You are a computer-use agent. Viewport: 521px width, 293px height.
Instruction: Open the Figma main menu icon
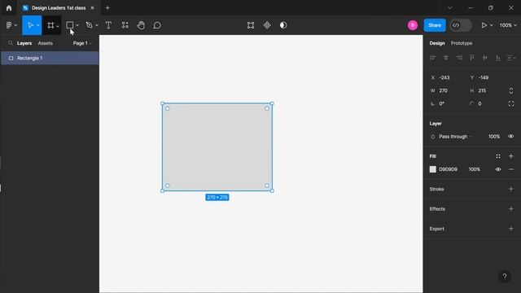click(9, 25)
